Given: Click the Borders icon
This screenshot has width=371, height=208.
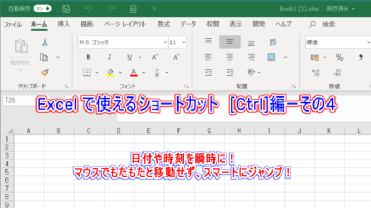Looking at the screenshot, I should [87, 72].
